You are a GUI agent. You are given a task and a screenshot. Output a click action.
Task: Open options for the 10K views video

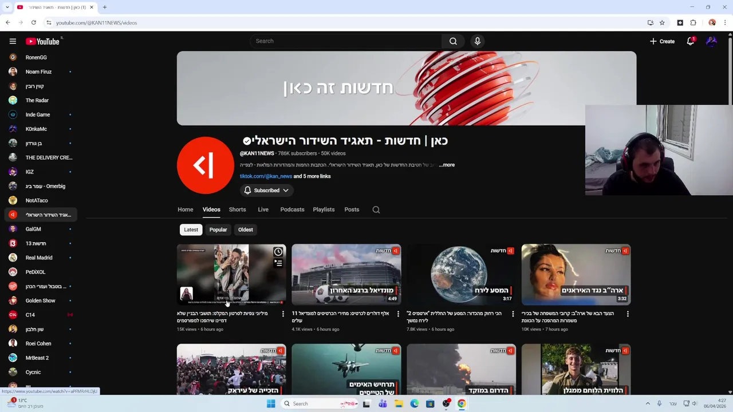point(628,314)
